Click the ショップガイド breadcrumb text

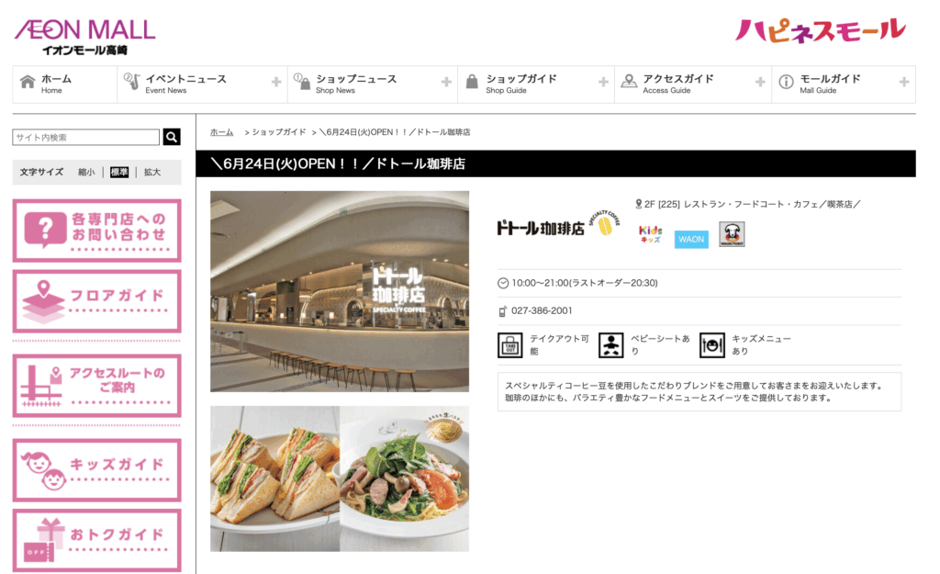279,132
